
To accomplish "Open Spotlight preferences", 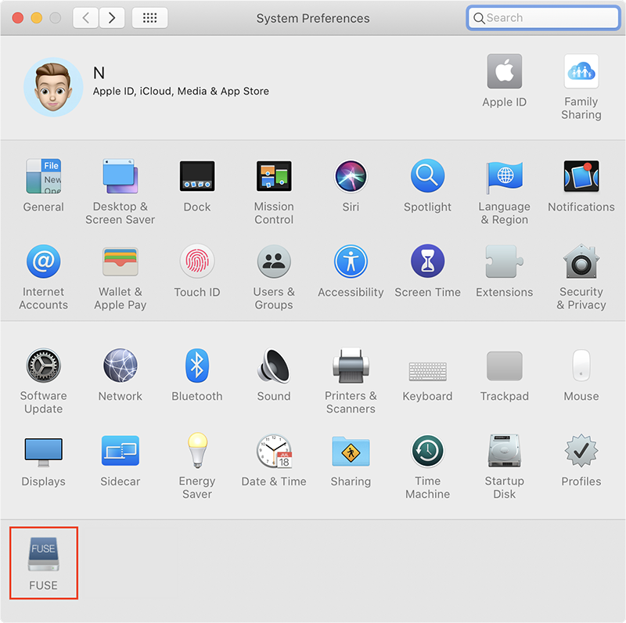I will (x=427, y=176).
